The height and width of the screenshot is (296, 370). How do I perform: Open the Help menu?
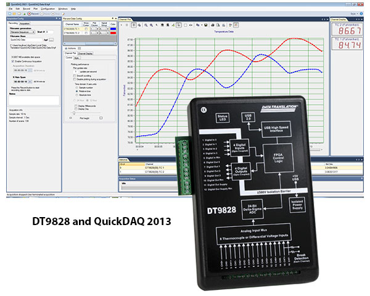[73, 9]
